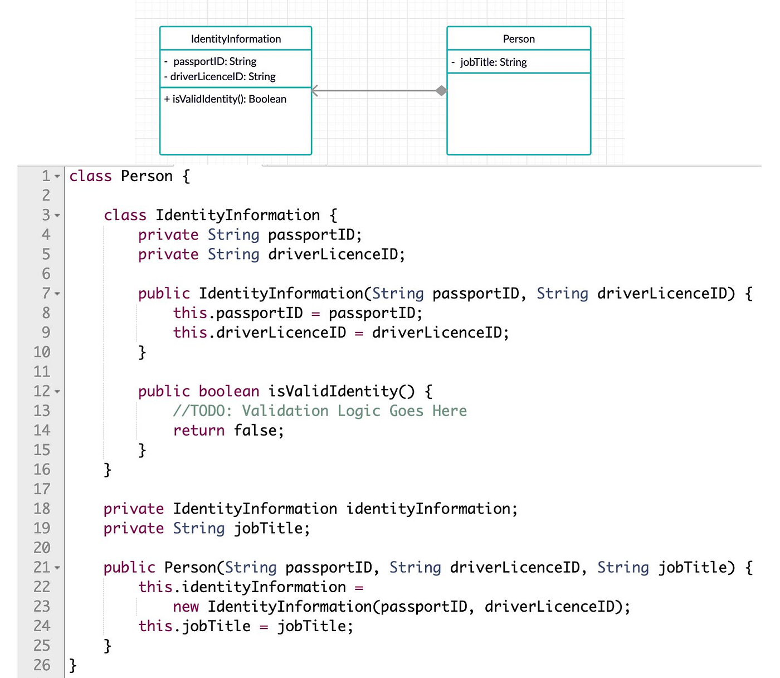Collapse the IdentityInformation constructor fold at line 7
The height and width of the screenshot is (678, 780).
click(58, 293)
